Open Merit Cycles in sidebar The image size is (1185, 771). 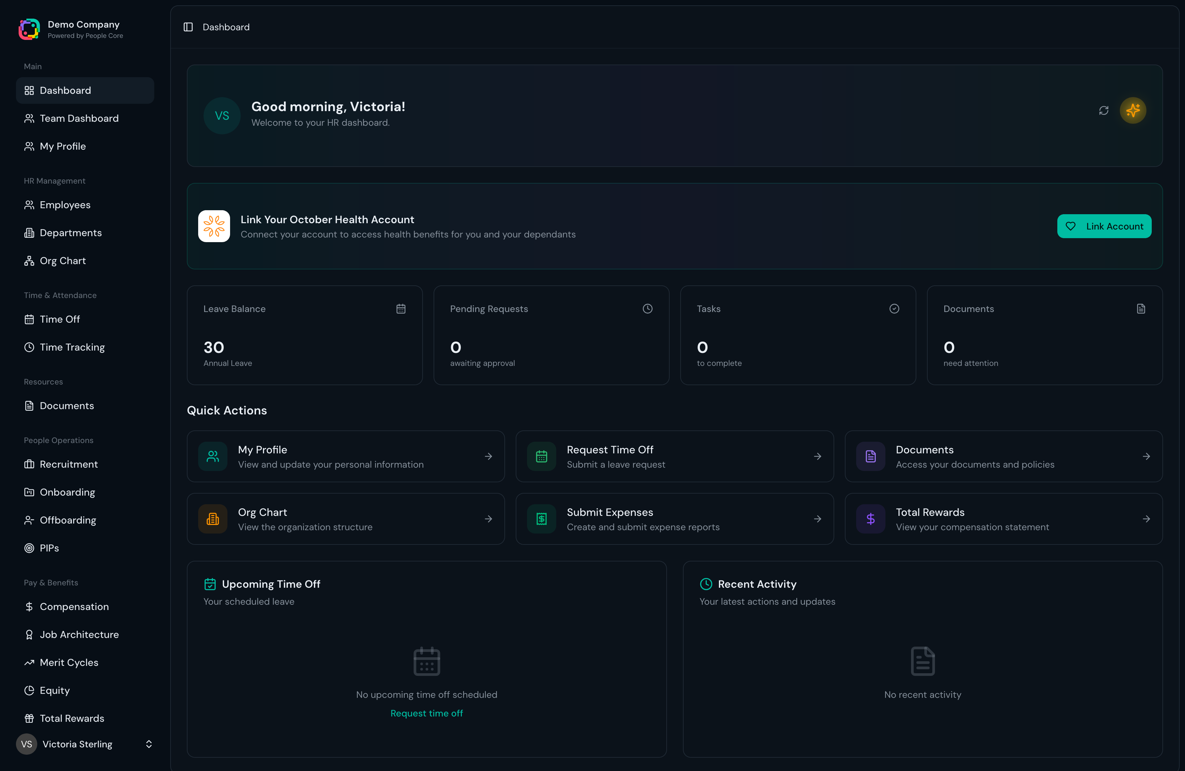coord(69,663)
